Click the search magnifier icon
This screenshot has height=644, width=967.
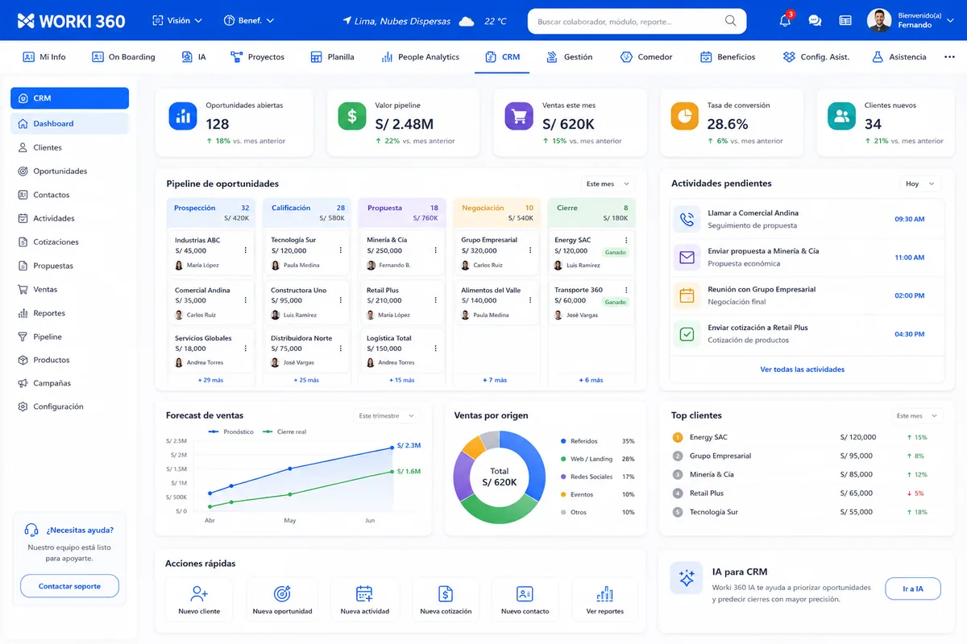coord(731,21)
